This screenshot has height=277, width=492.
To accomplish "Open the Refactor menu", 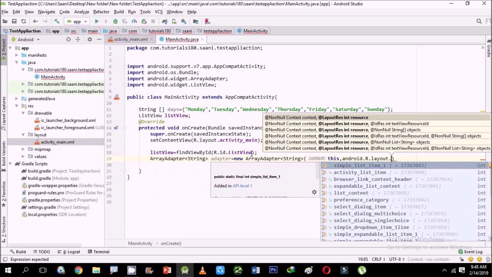I will pyautogui.click(x=101, y=12).
